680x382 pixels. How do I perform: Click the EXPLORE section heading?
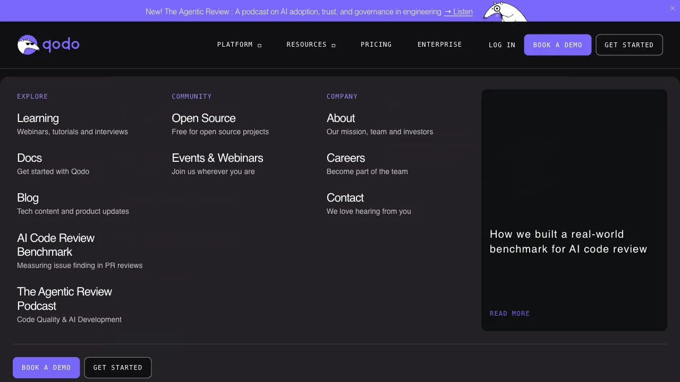[x=32, y=97]
